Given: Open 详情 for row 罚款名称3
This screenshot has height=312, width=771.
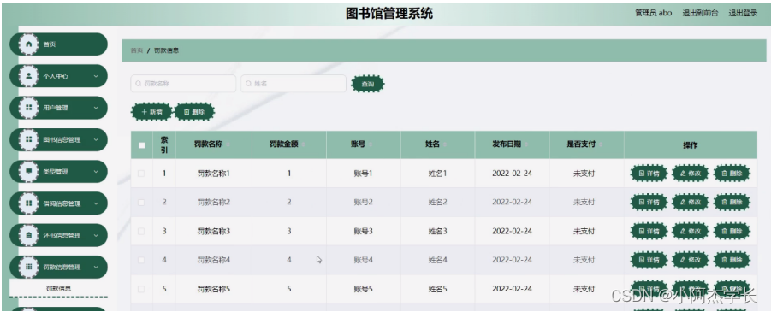Looking at the screenshot, I should (649, 231).
